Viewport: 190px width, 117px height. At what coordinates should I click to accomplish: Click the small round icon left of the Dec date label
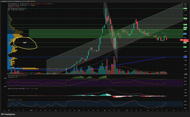coord(4,110)
